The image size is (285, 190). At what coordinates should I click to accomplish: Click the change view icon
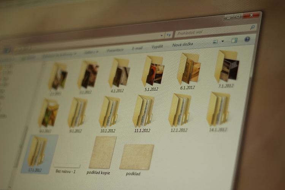click(x=215, y=42)
